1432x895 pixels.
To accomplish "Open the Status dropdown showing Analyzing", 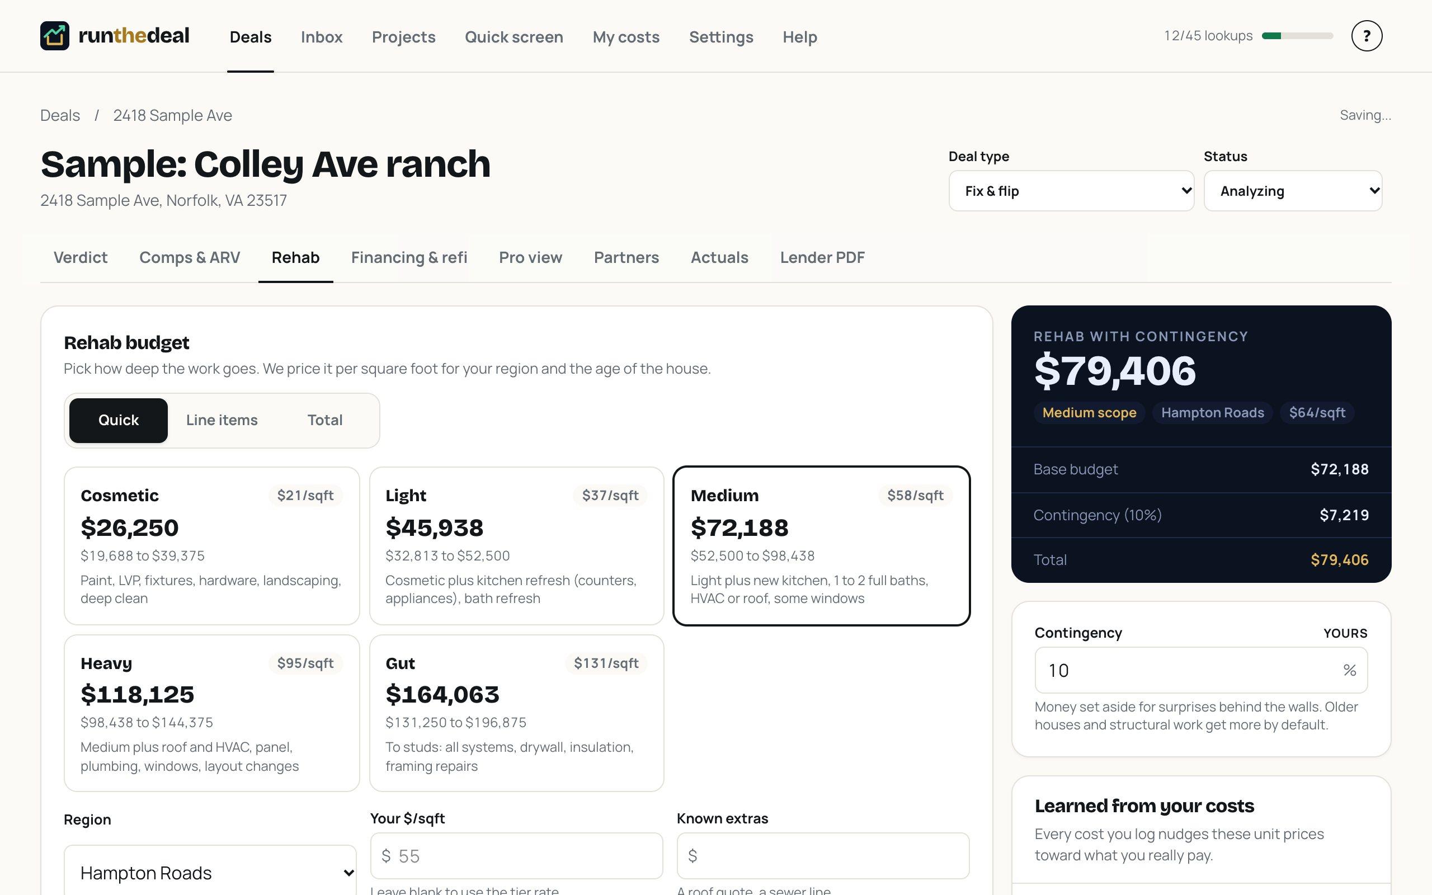I will pos(1293,191).
